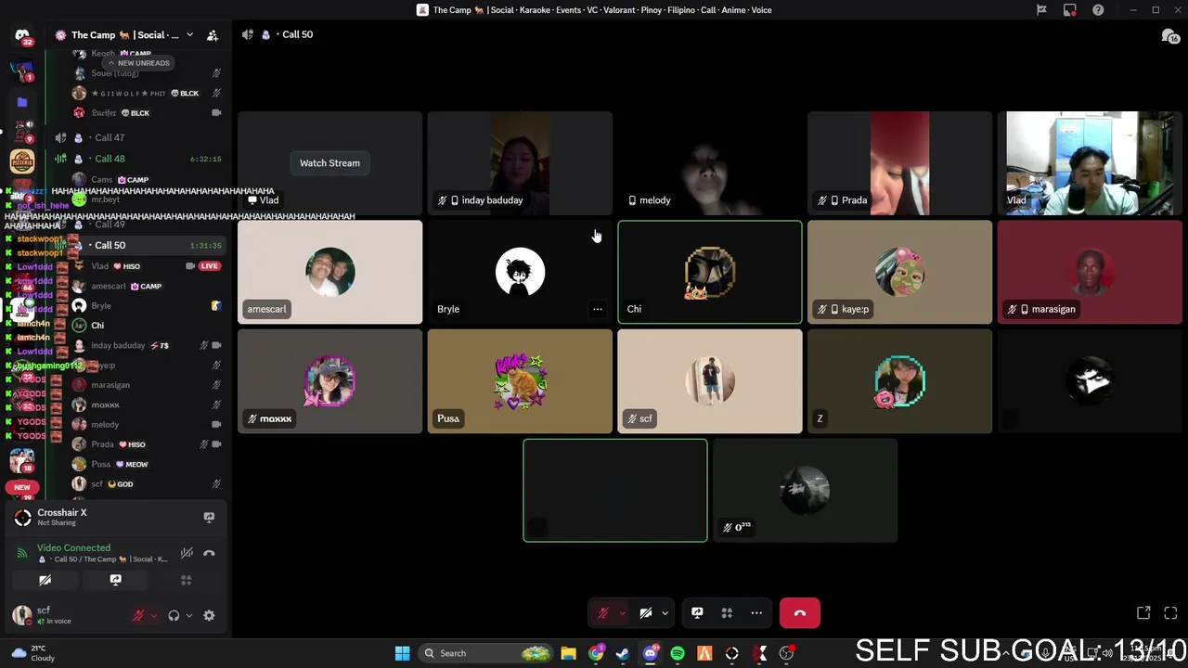Screen dimensions: 1188x668
Task: Open amescarl in the voice member list
Action: pos(109,286)
